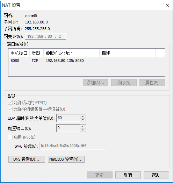Click the 确定 button

coord(100,175)
